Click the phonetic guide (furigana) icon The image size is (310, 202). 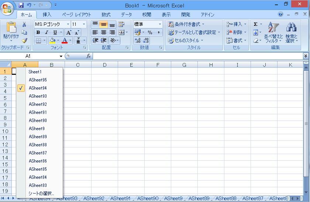[78, 41]
